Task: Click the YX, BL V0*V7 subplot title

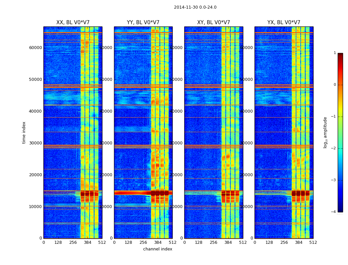Action: 284,23
